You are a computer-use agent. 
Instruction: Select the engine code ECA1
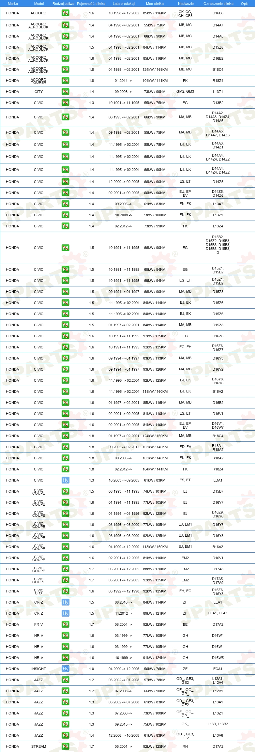(218, 669)
